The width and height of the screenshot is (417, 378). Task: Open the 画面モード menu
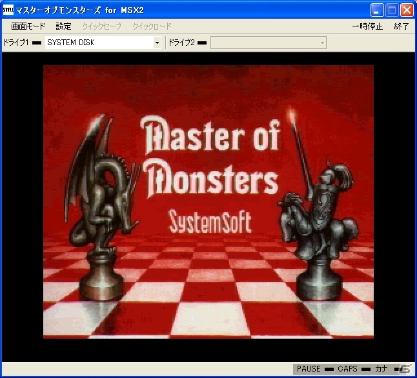[x=28, y=26]
